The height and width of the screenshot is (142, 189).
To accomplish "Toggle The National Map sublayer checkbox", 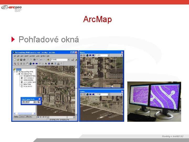I will tap(19, 74).
